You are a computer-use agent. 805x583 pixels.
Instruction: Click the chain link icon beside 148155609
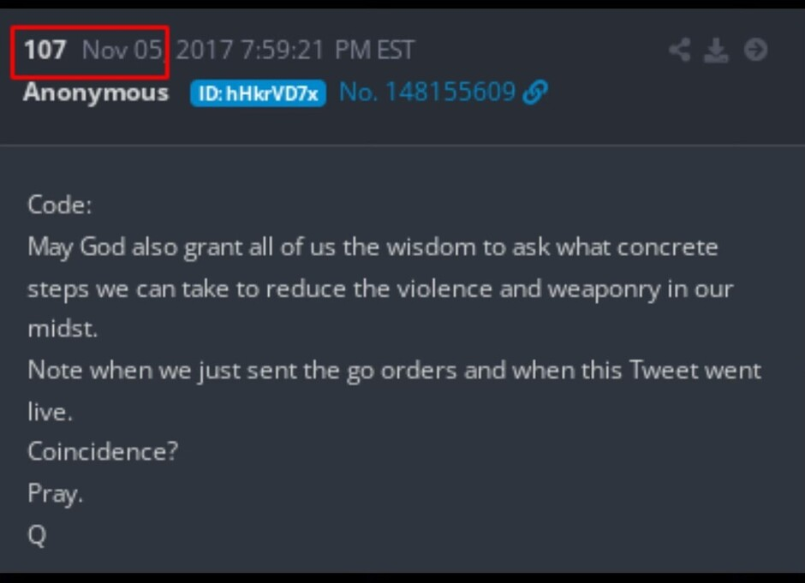535,92
